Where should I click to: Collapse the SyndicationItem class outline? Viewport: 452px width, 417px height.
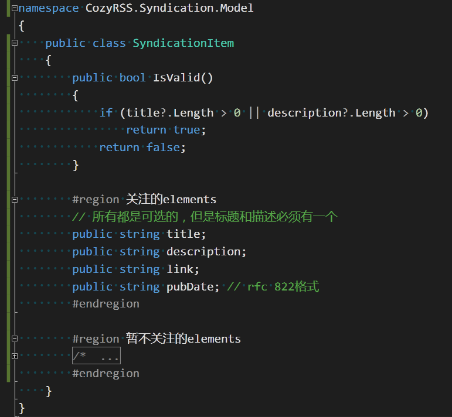coord(15,43)
